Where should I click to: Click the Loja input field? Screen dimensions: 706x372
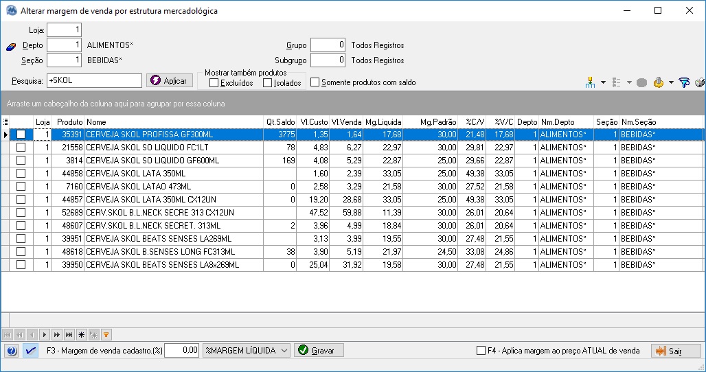point(64,30)
